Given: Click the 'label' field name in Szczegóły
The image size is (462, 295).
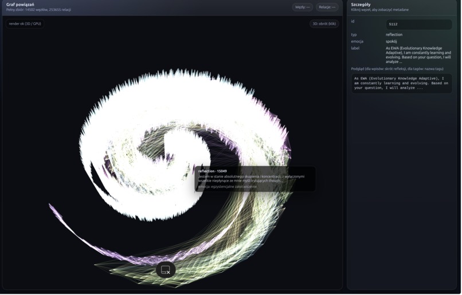Looking at the screenshot, I should point(355,48).
